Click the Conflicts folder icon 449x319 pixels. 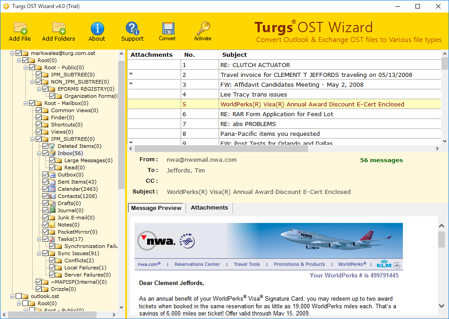59,260
